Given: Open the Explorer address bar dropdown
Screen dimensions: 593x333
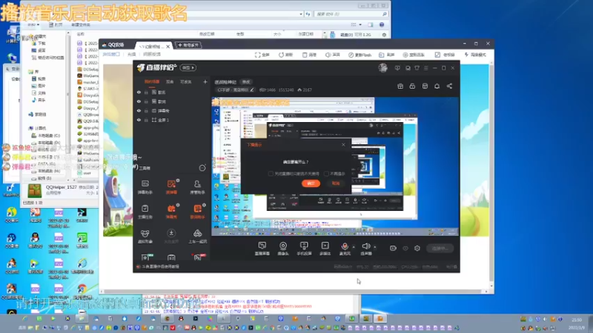Looking at the screenshot, I should [301, 14].
